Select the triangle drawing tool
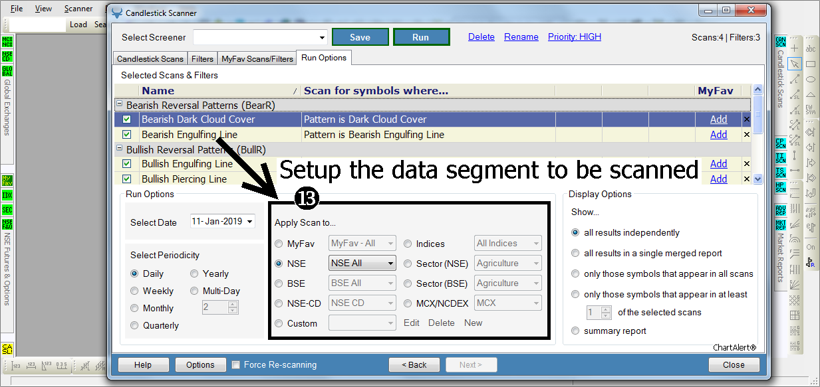This screenshot has width=820, height=387. (x=811, y=94)
